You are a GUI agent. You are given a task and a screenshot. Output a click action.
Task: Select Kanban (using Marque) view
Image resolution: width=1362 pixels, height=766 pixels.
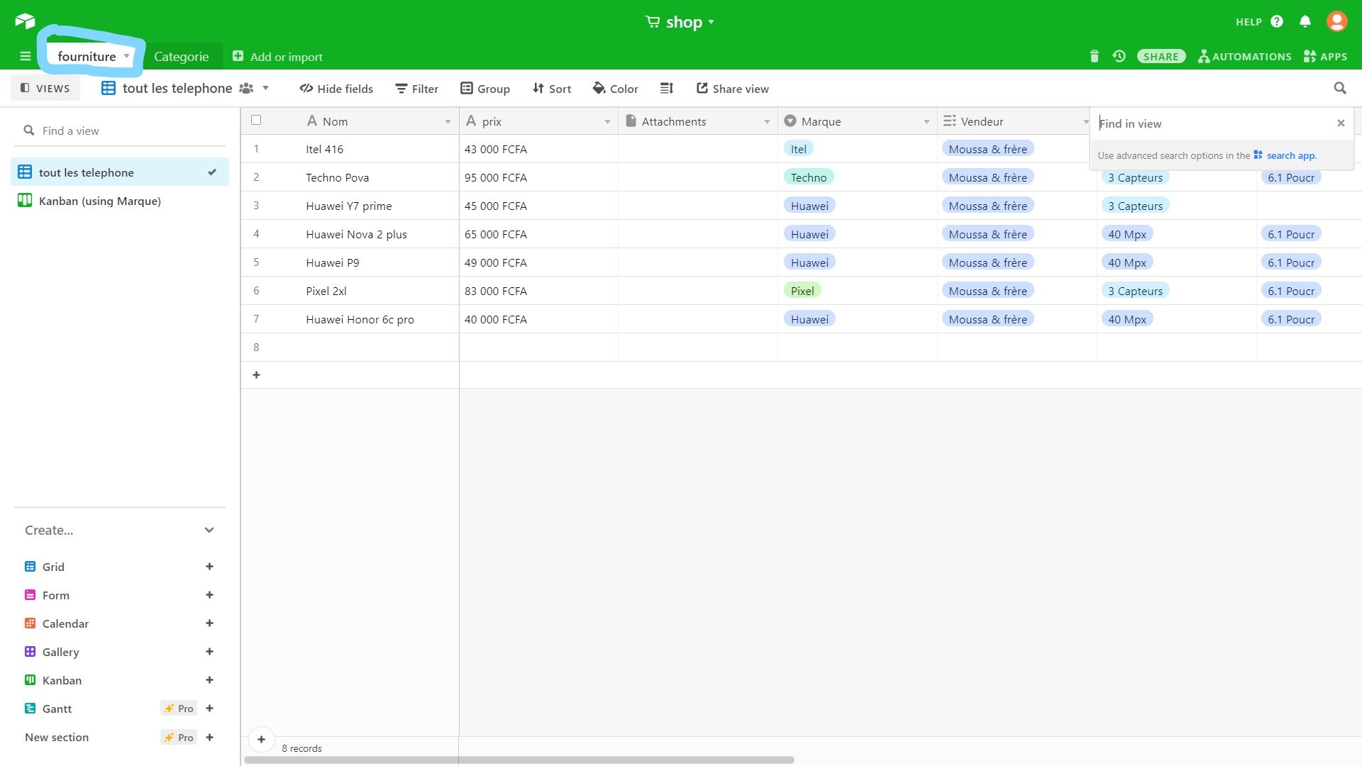120,201
